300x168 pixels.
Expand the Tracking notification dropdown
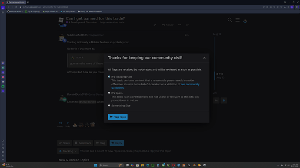(x=68, y=151)
